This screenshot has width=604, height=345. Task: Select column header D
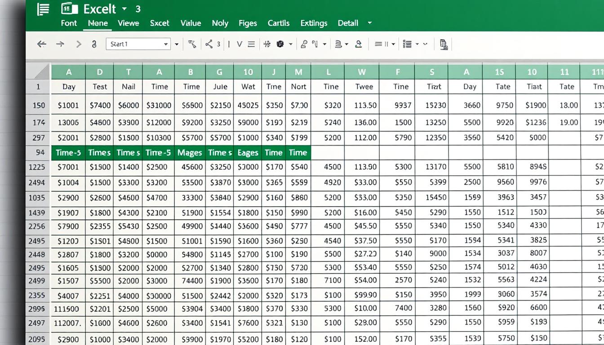coord(100,72)
